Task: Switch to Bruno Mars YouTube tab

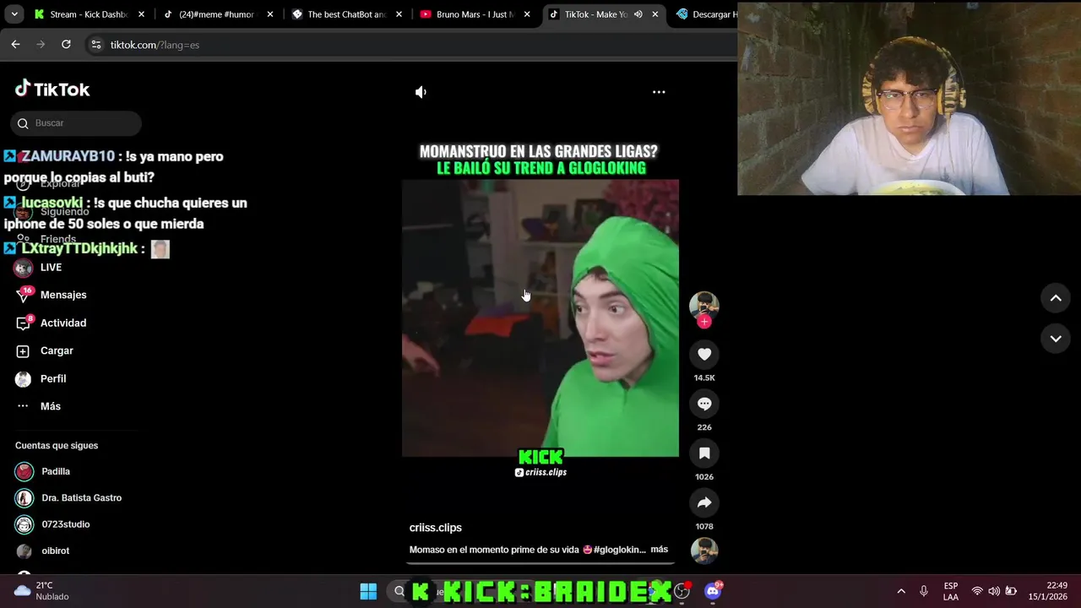Action: 475,14
